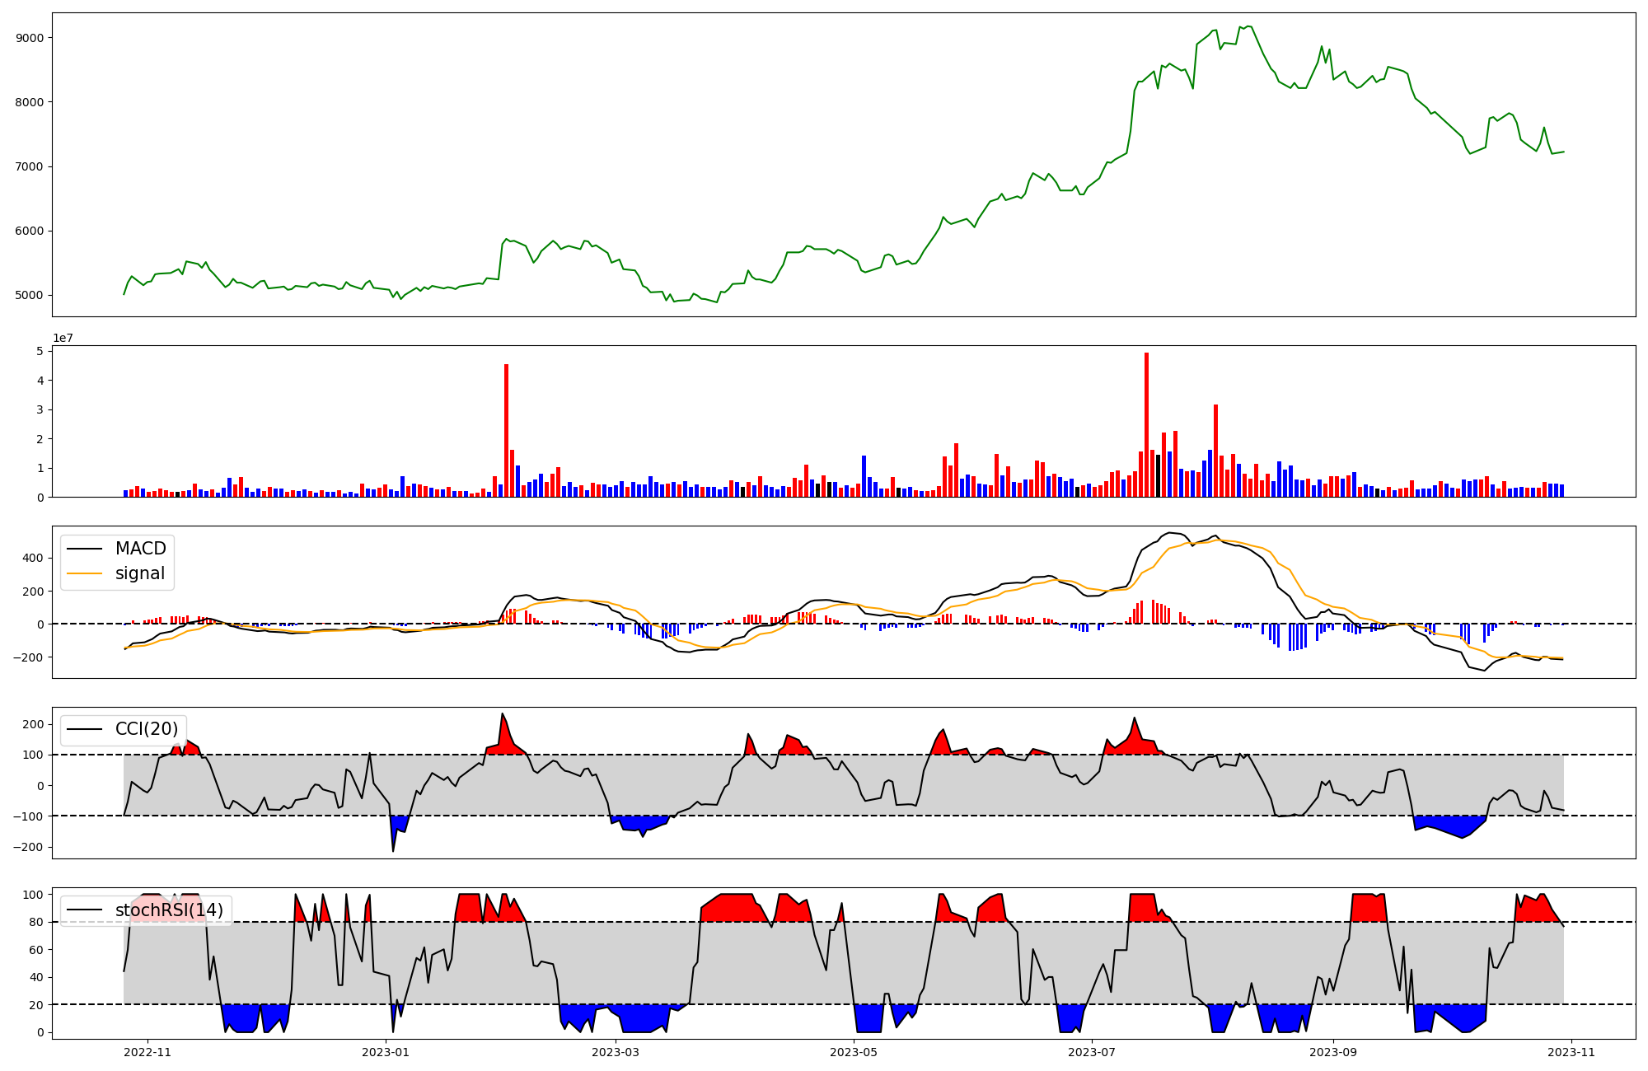Click the stochRSI(14) legend label
Image resolution: width=1648 pixels, height=1071 pixels.
tap(169, 910)
